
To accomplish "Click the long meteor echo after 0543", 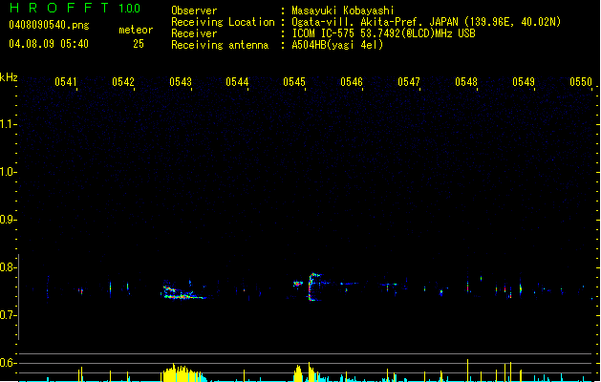I will click(x=183, y=290).
